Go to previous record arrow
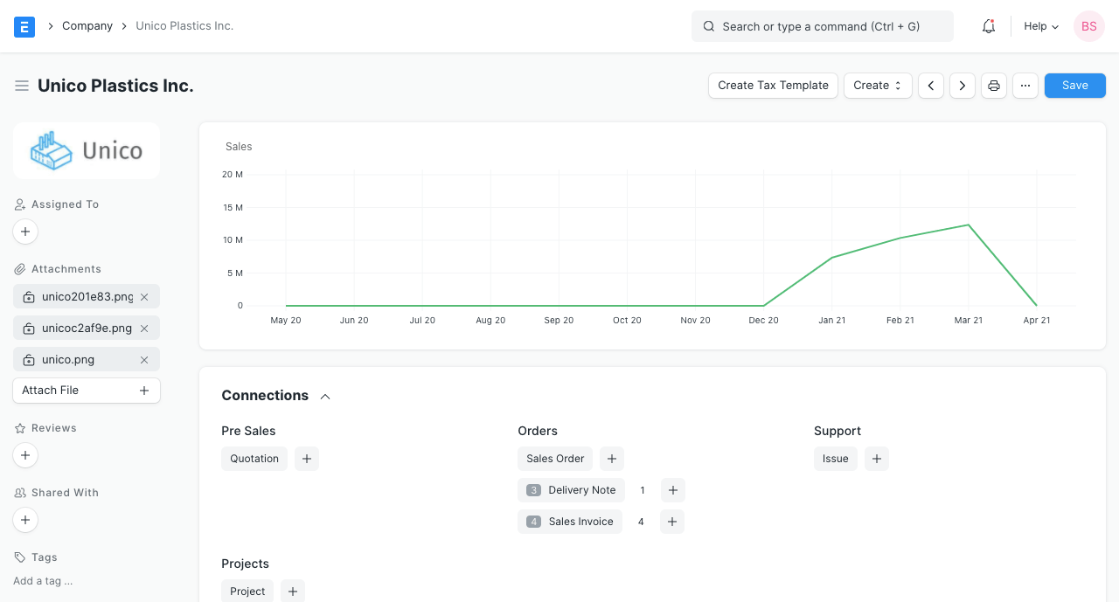This screenshot has height=602, width=1119. (931, 86)
